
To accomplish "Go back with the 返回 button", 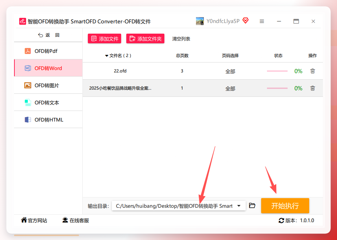I will pyautogui.click(x=49, y=35).
